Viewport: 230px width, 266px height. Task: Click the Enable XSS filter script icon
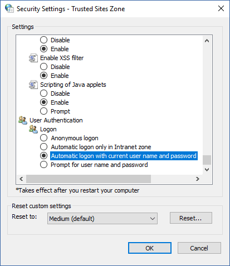click(33, 58)
